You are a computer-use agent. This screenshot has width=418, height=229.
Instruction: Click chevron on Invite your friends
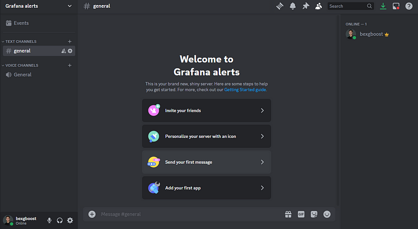262,111
